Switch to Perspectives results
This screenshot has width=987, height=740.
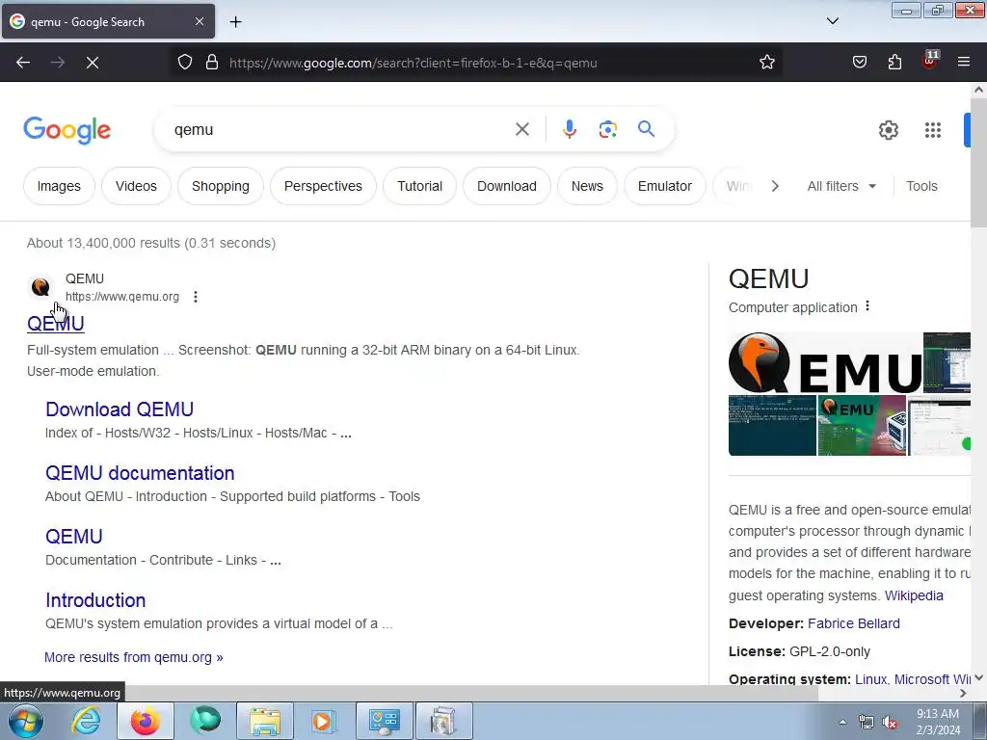[323, 186]
